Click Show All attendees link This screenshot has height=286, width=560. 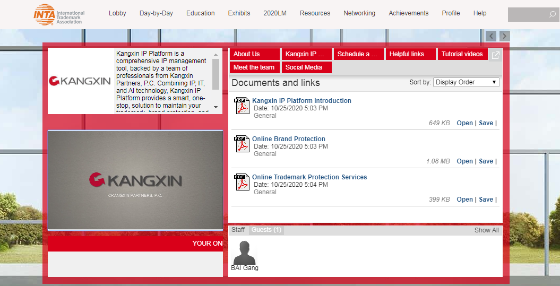[486, 230]
